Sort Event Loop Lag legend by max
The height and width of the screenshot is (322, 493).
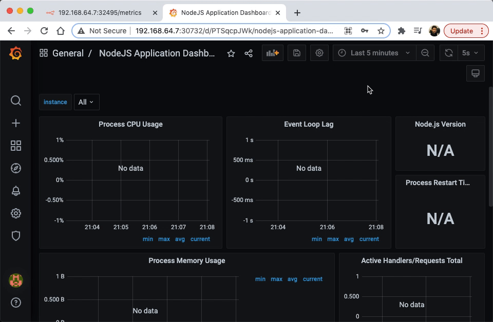[333, 239]
